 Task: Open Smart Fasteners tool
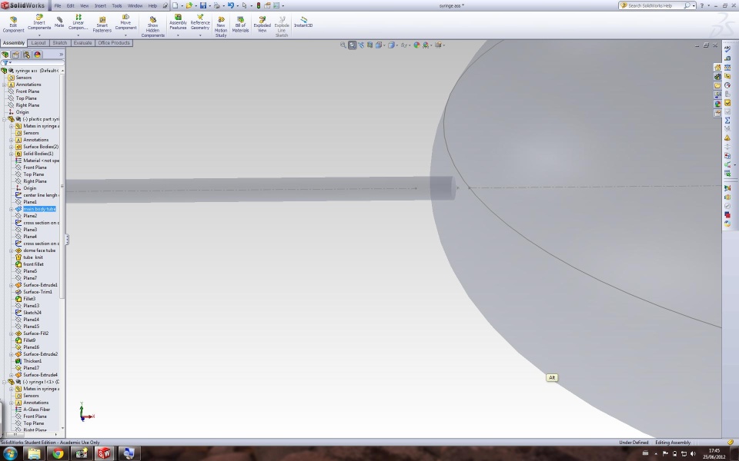pyautogui.click(x=102, y=25)
